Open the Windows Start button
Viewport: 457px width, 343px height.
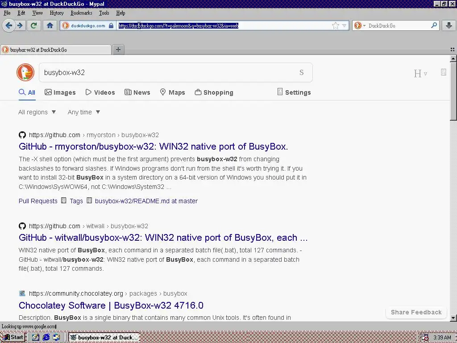coord(12,337)
